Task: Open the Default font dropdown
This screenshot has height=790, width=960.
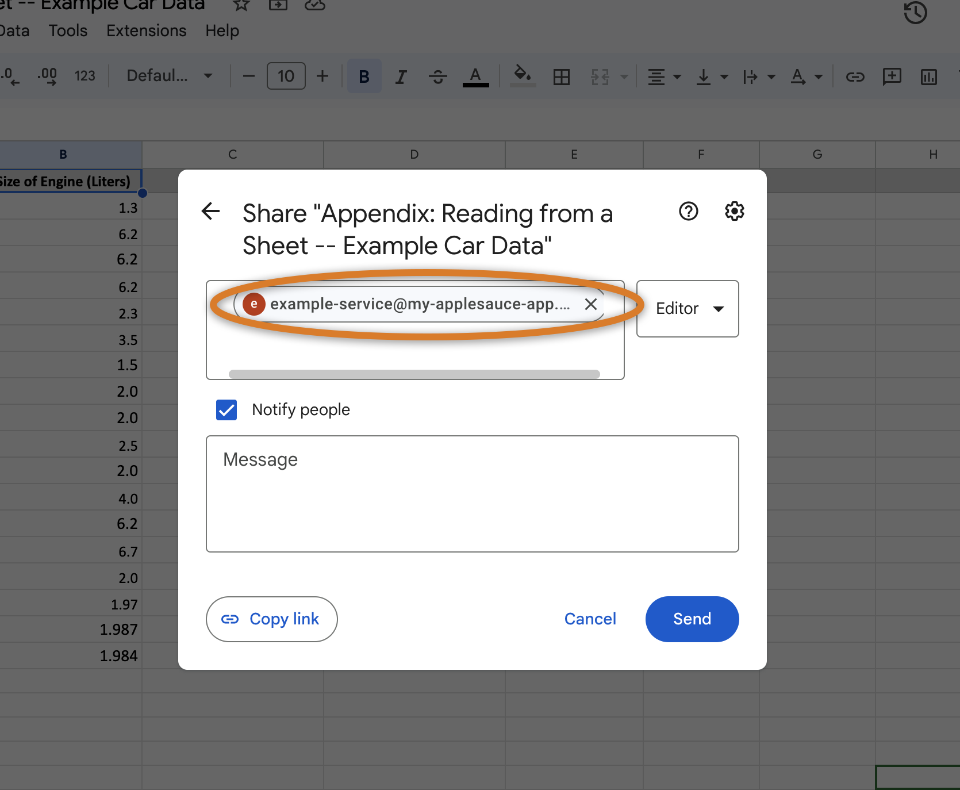Action: (x=169, y=76)
